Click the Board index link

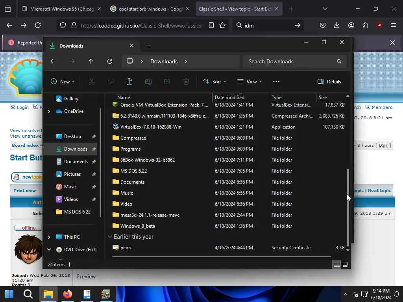click(25, 145)
